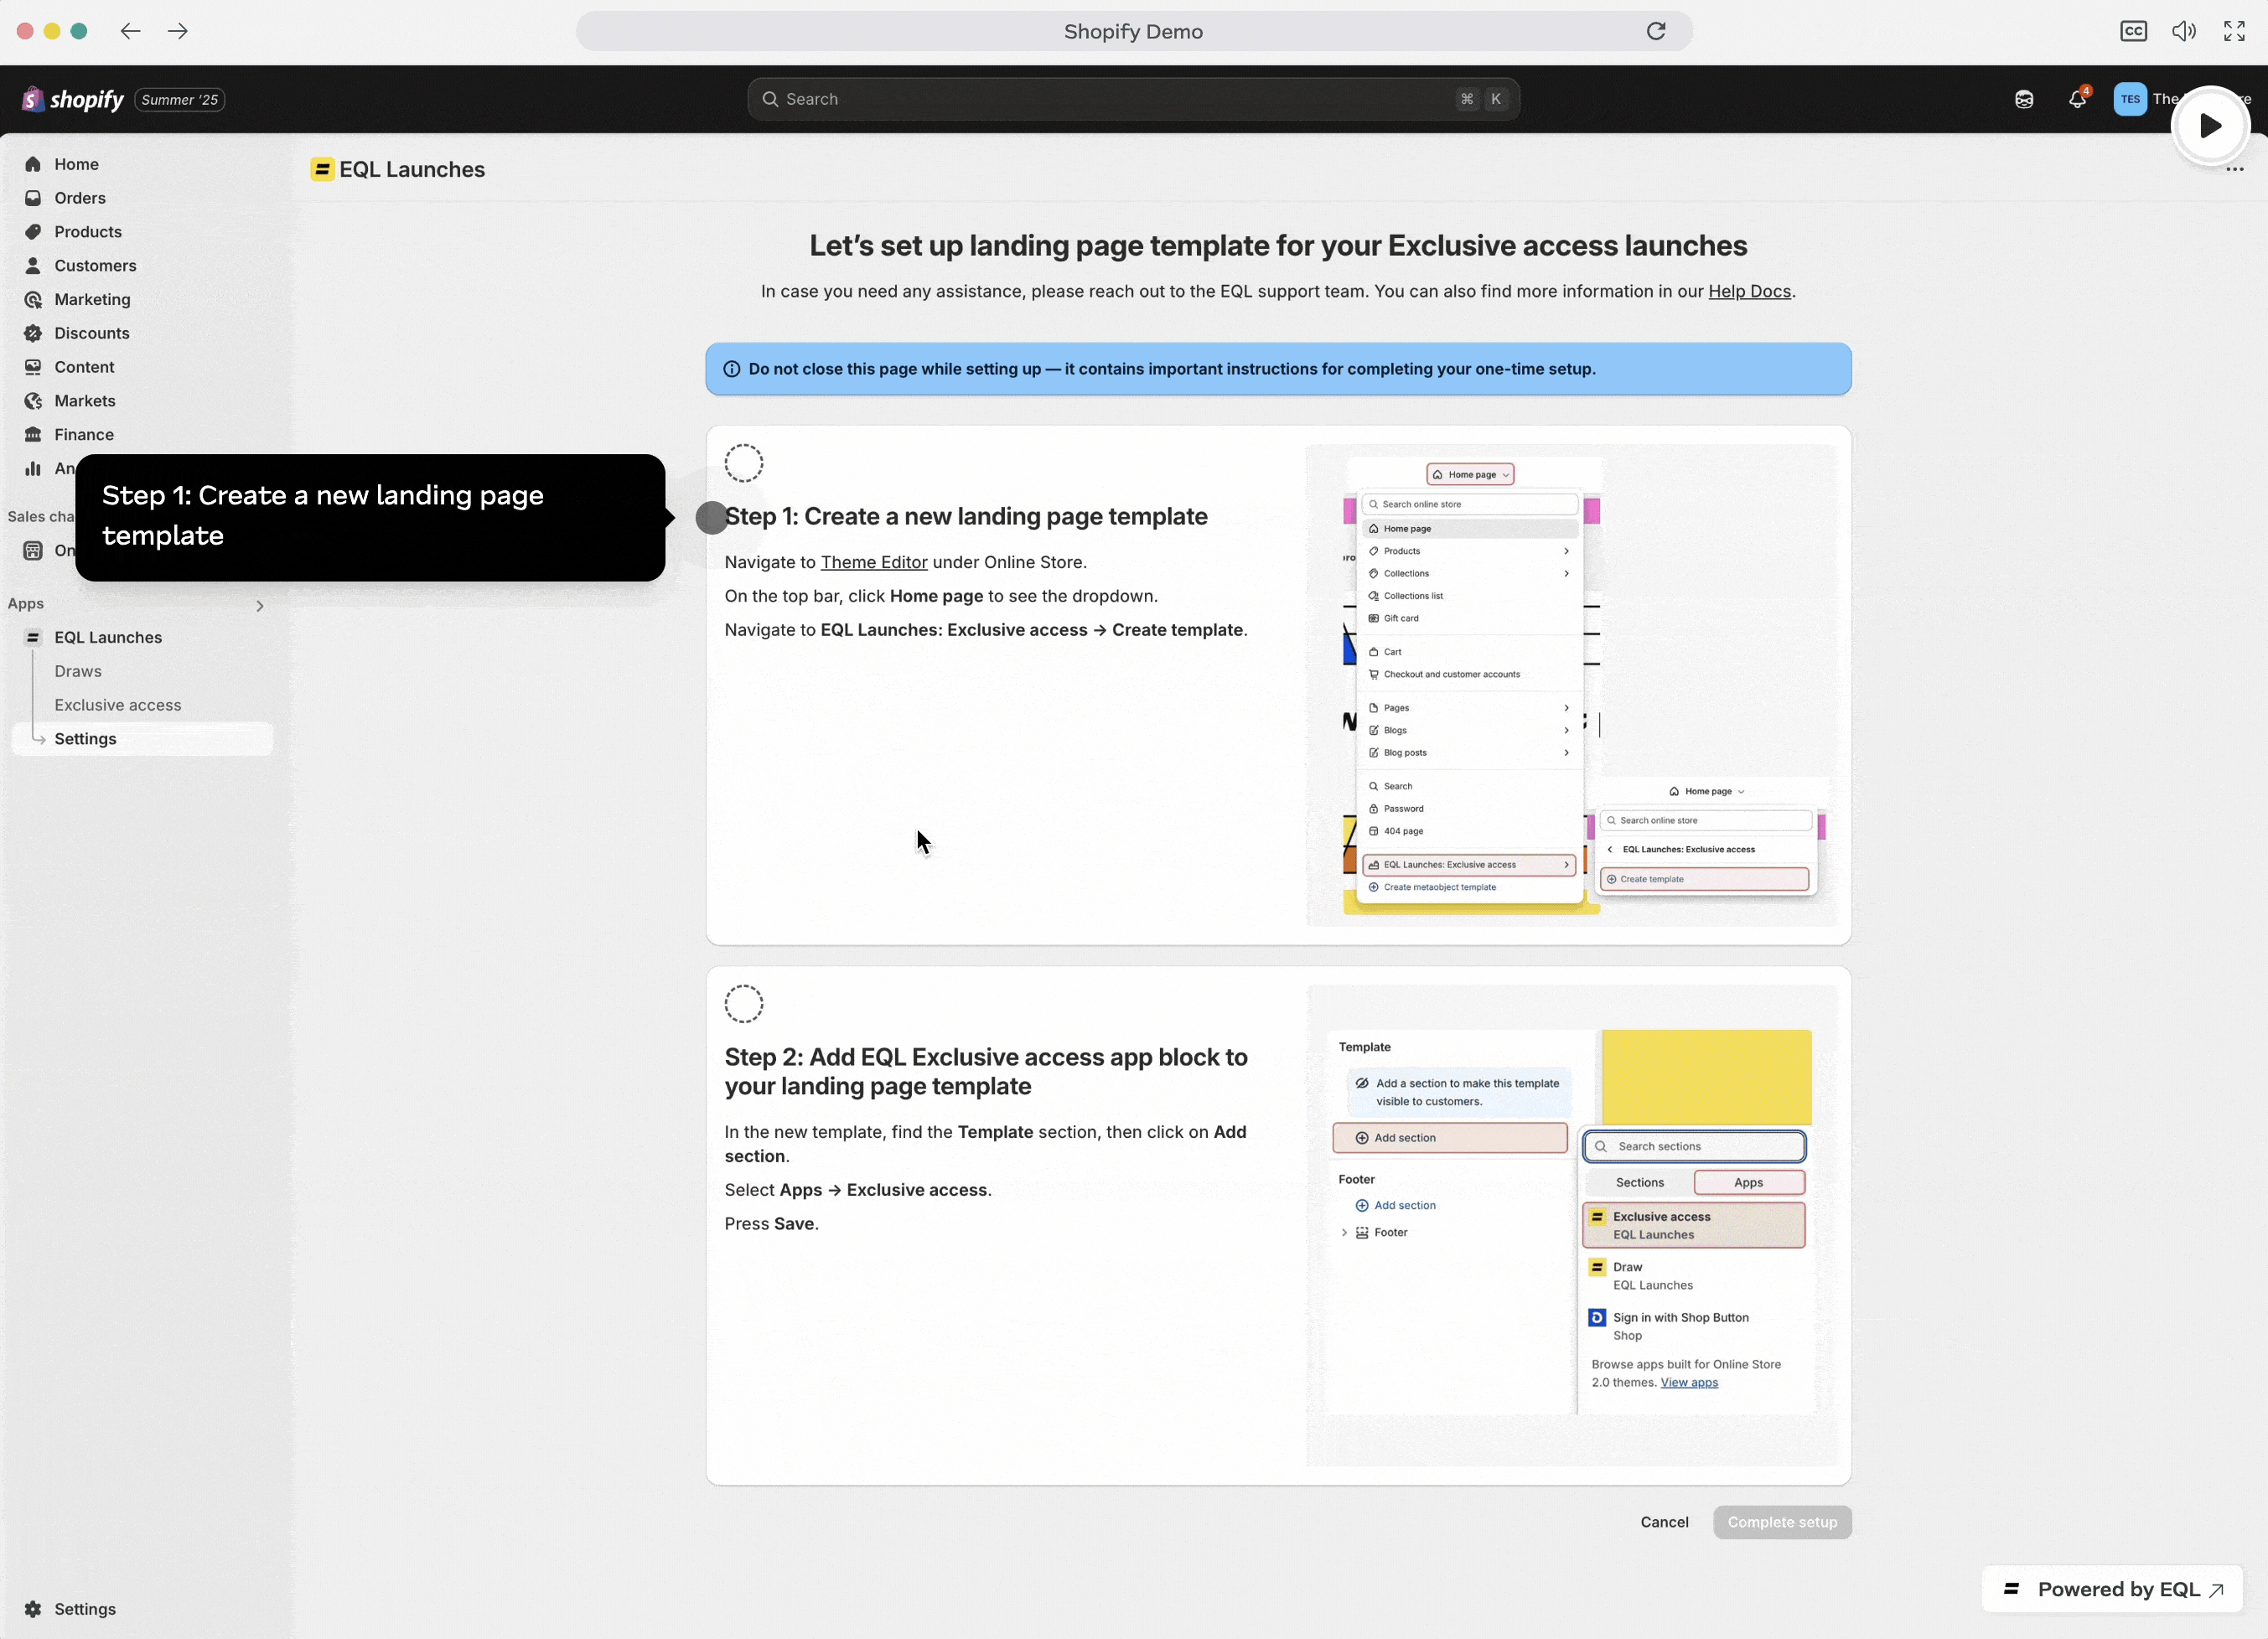The width and height of the screenshot is (2268, 1639).
Task: Click the Products tag icon
Action: coord(33,232)
